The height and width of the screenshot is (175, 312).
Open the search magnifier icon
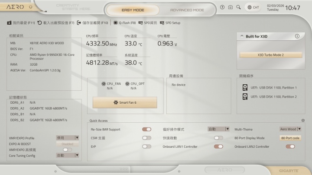(238, 7)
